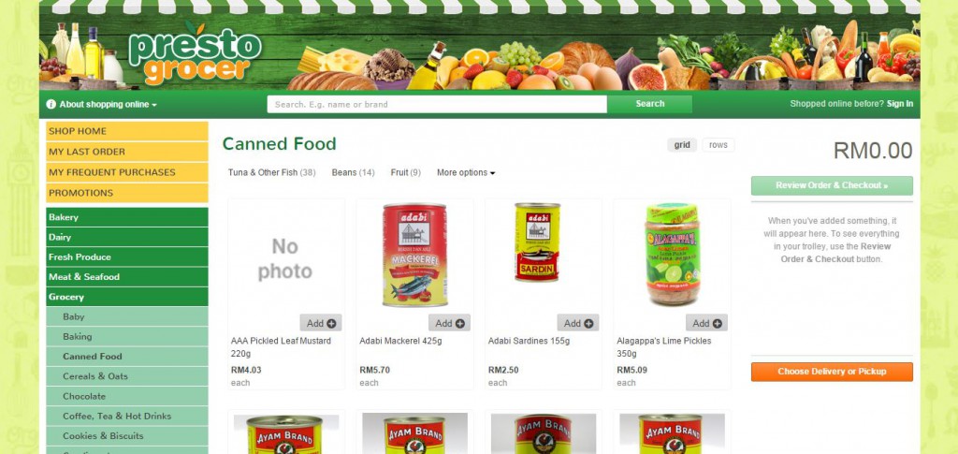Open the More options filter dropdown
958x454 pixels.
coord(466,173)
